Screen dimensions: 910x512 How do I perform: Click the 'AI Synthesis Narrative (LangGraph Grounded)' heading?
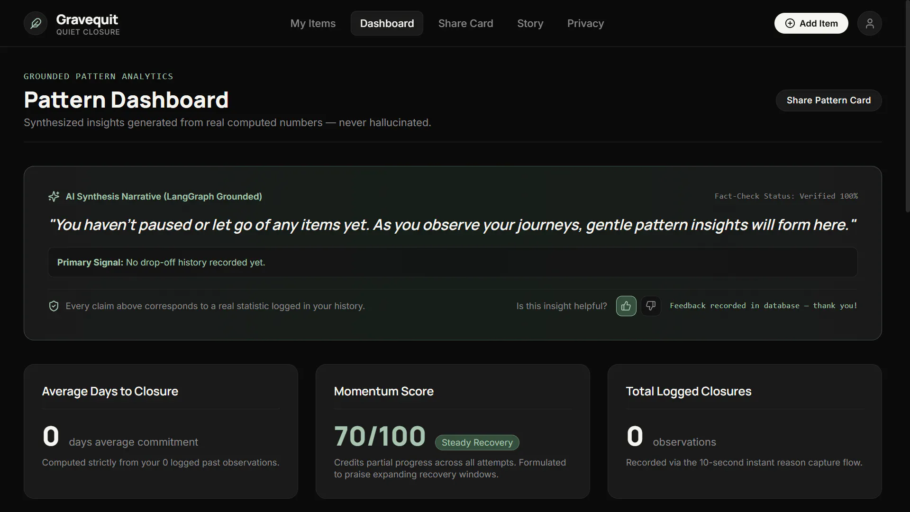click(x=164, y=196)
